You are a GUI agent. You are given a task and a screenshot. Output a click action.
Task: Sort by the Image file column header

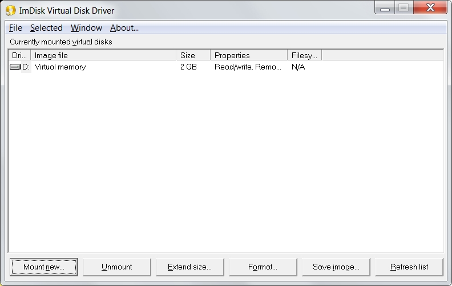pos(103,55)
